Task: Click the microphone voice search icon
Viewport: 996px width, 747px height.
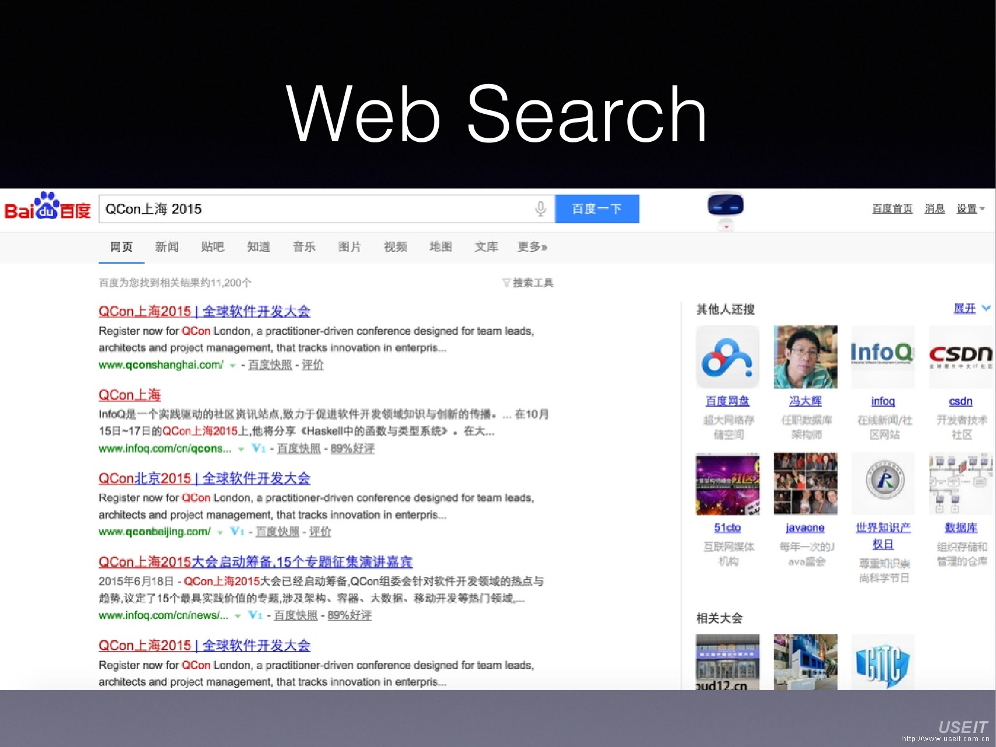Action: coord(541,208)
